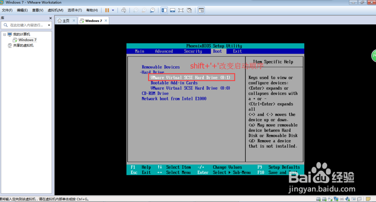The width and height of the screenshot is (376, 202).
Task: Click the first hard disk status icon
Action: coord(318,199)
